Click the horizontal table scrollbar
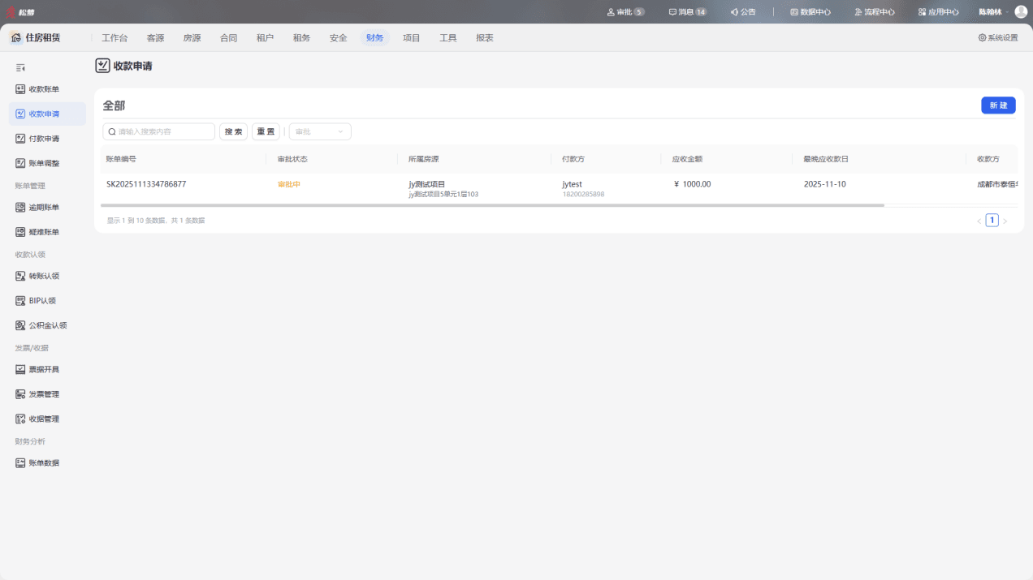This screenshot has height=580, width=1033. [x=492, y=206]
